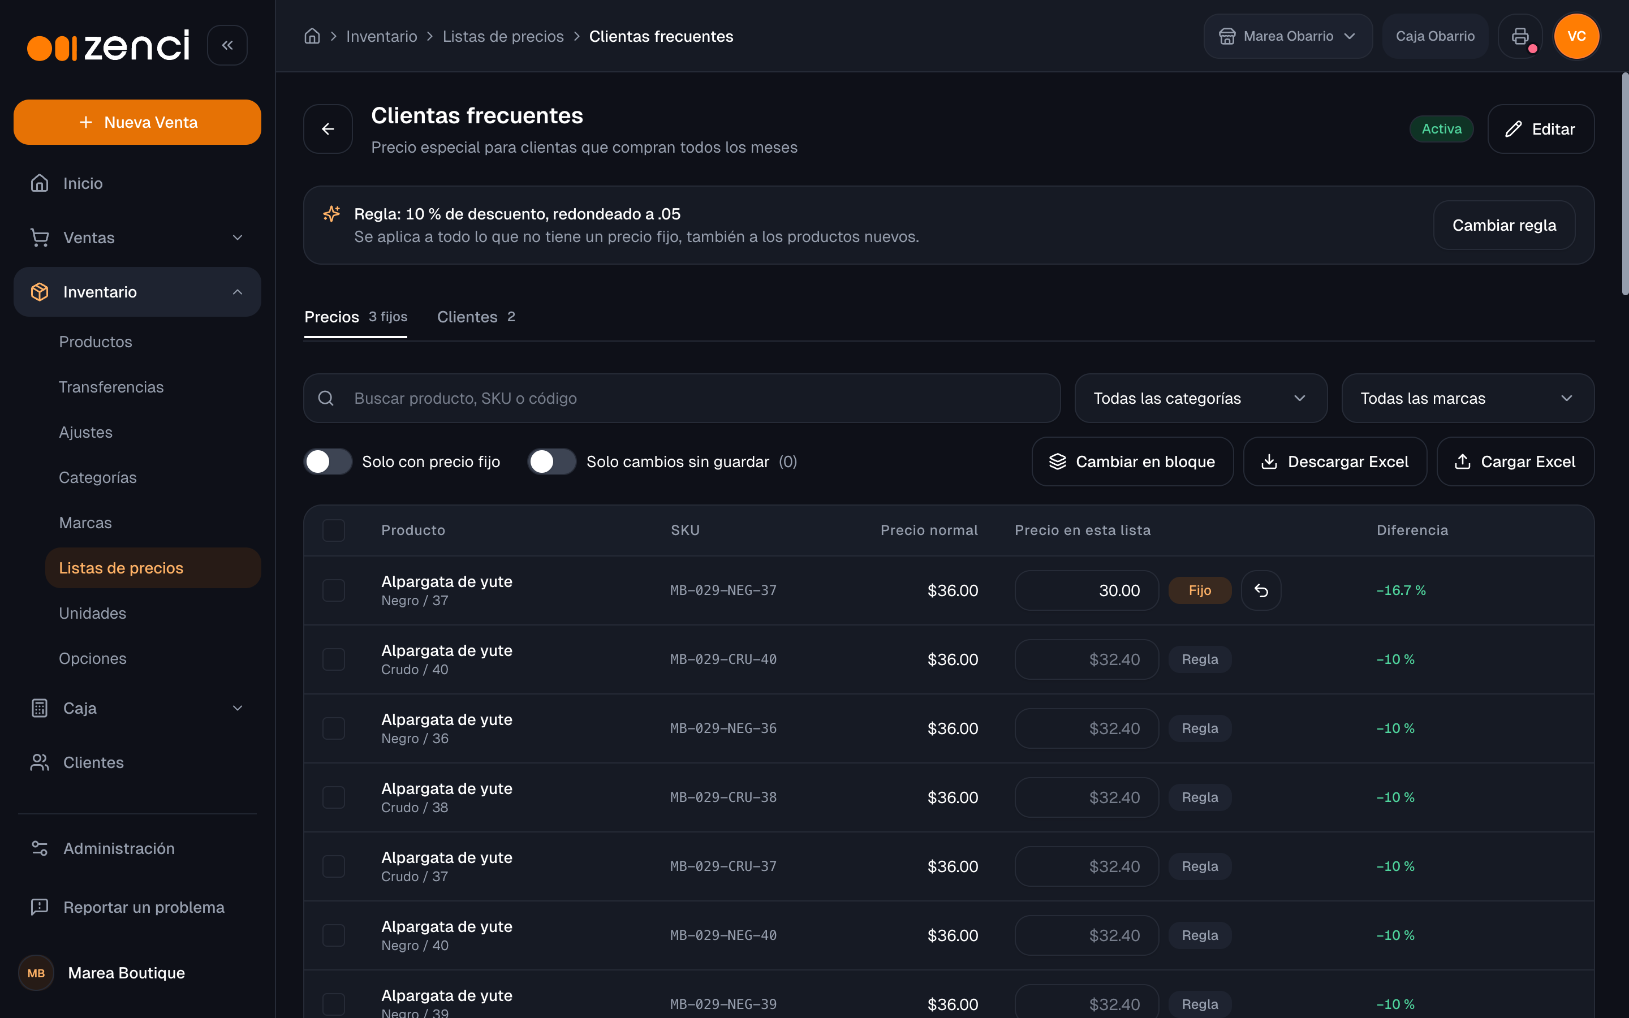Click the sparkle icon in the rule banner
This screenshot has width=1629, height=1018.
[331, 214]
